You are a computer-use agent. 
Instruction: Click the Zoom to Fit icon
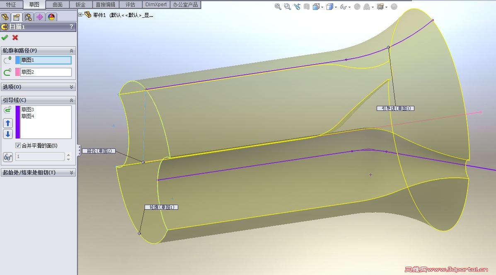[x=278, y=7]
